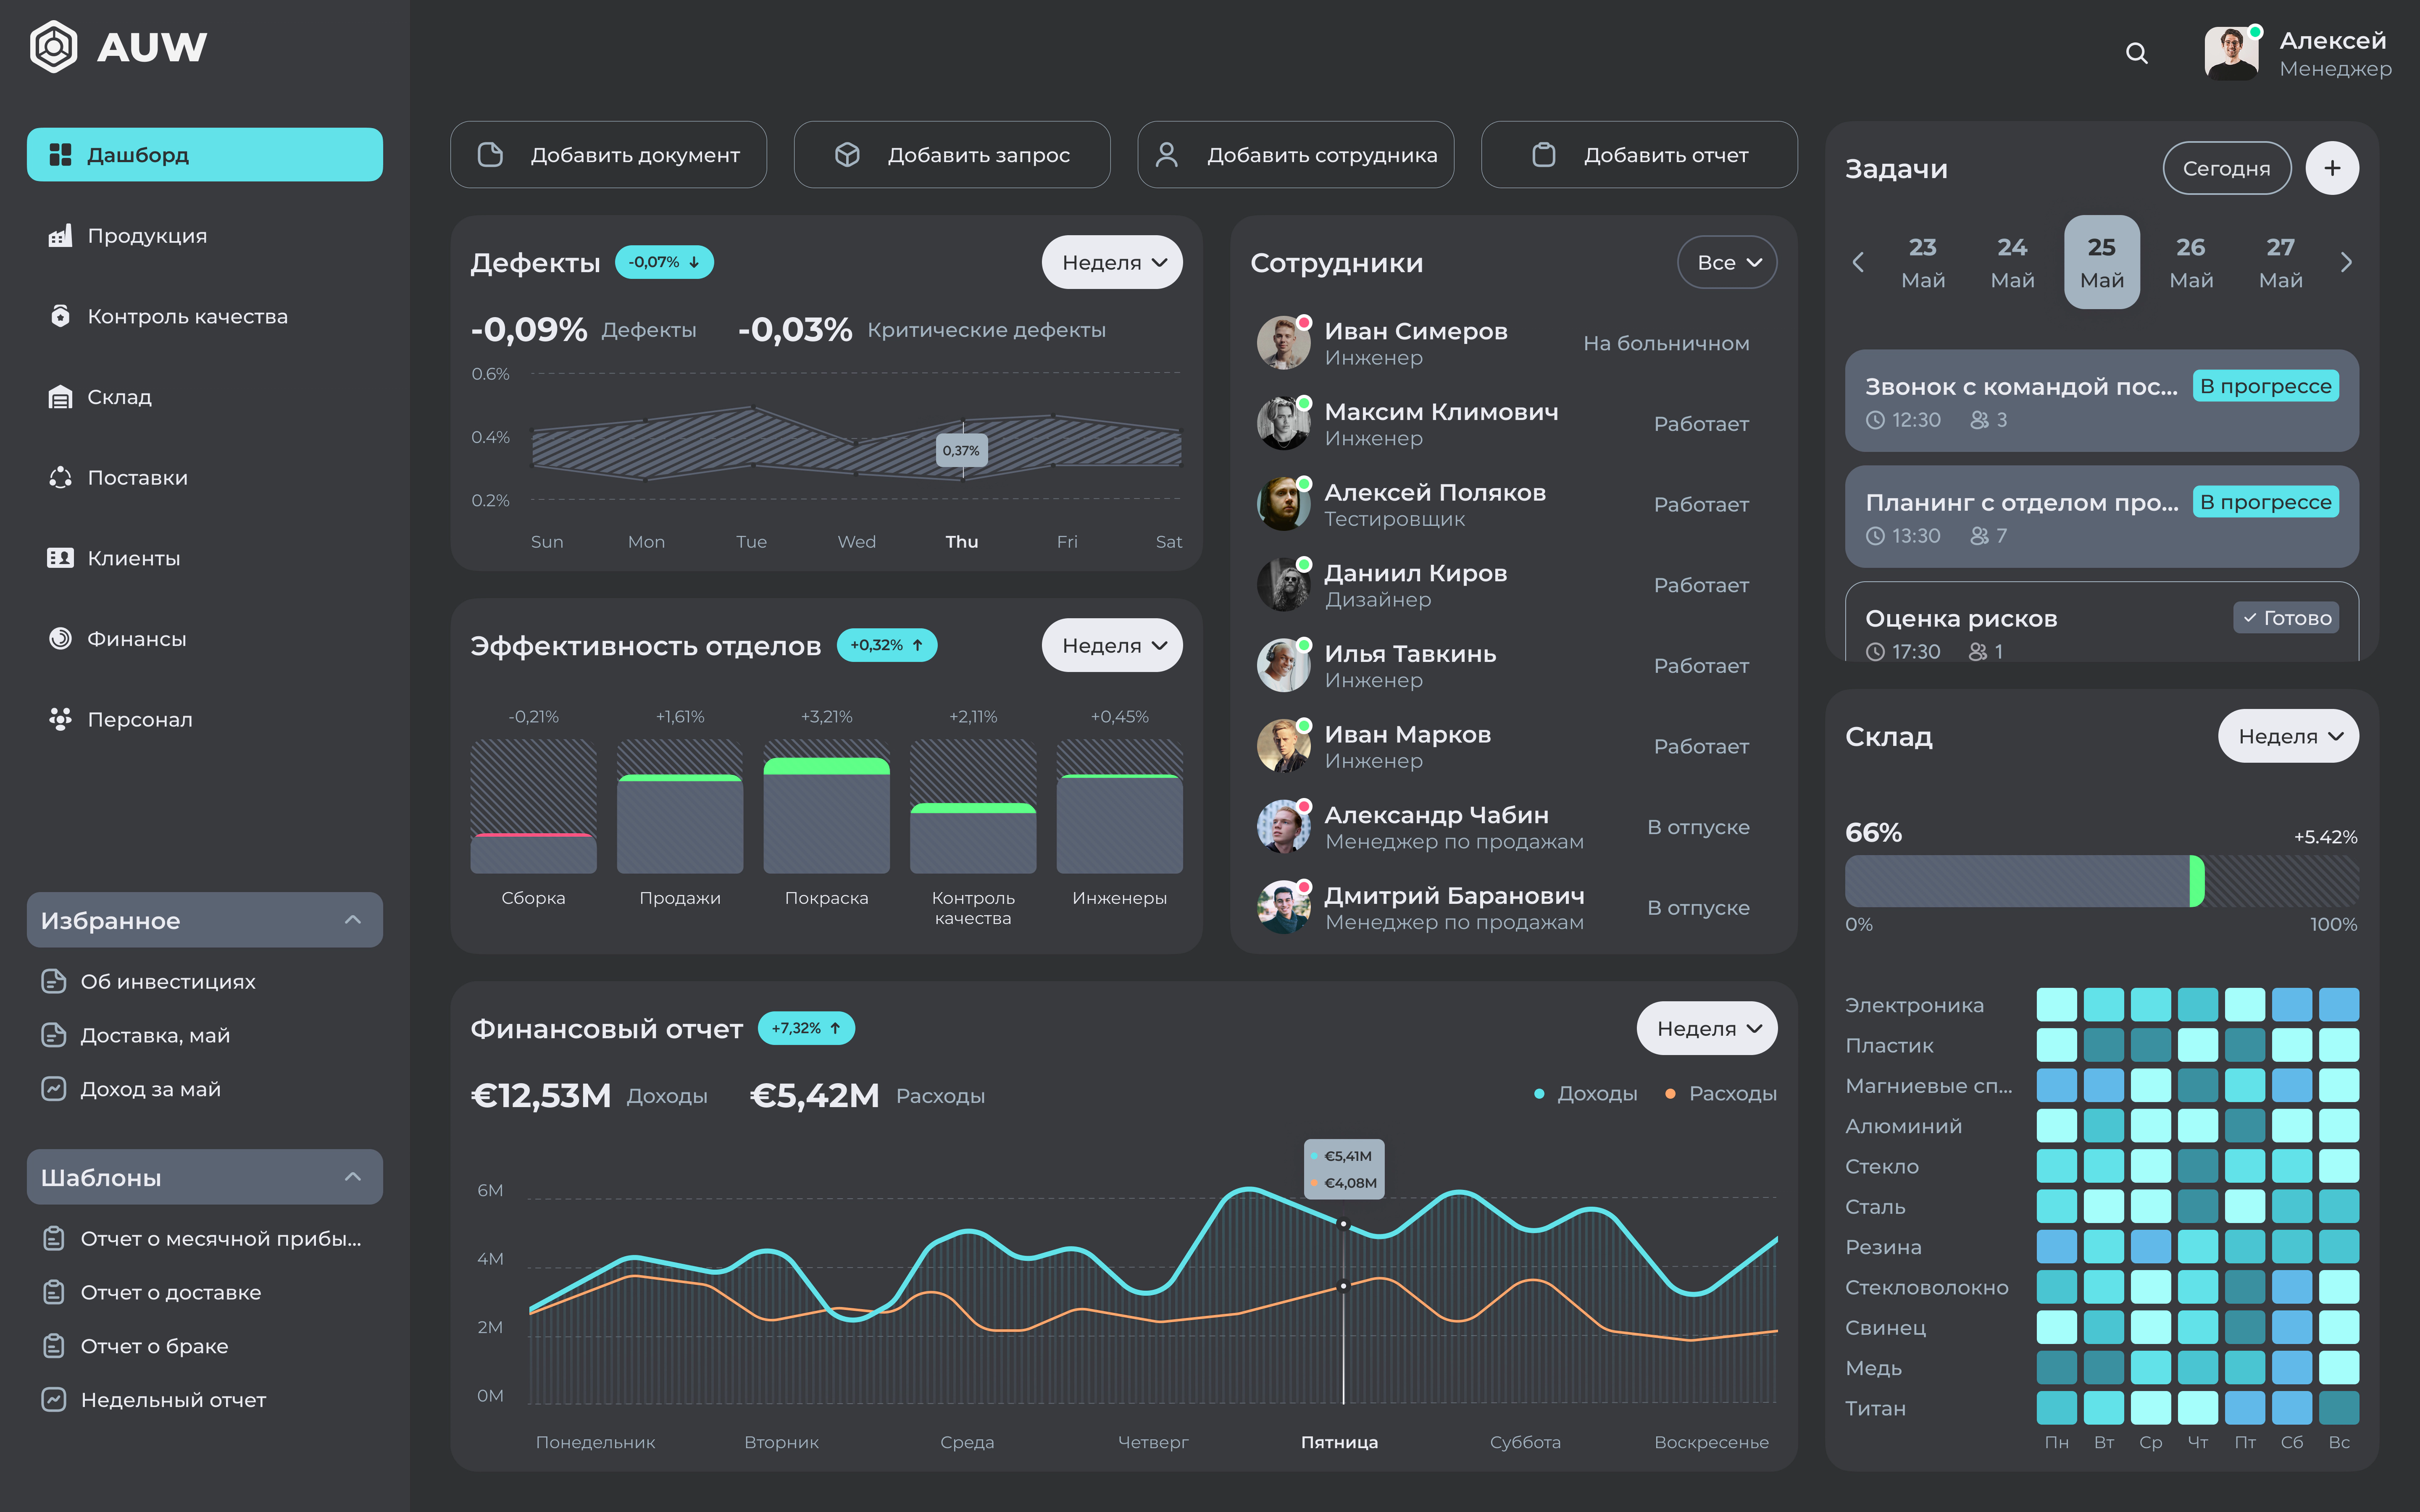Go to next dates with right arrow

pos(2346,263)
